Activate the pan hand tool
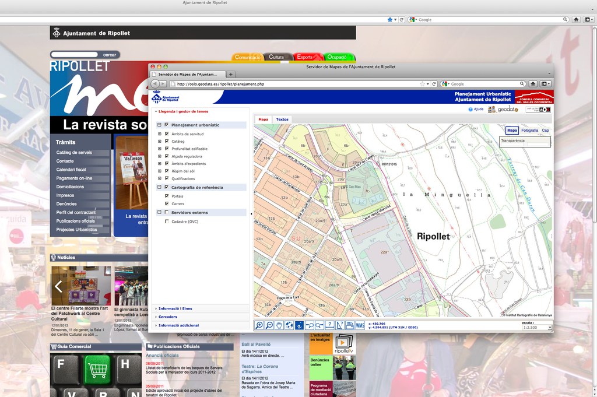The height and width of the screenshot is (397, 597). [279, 325]
